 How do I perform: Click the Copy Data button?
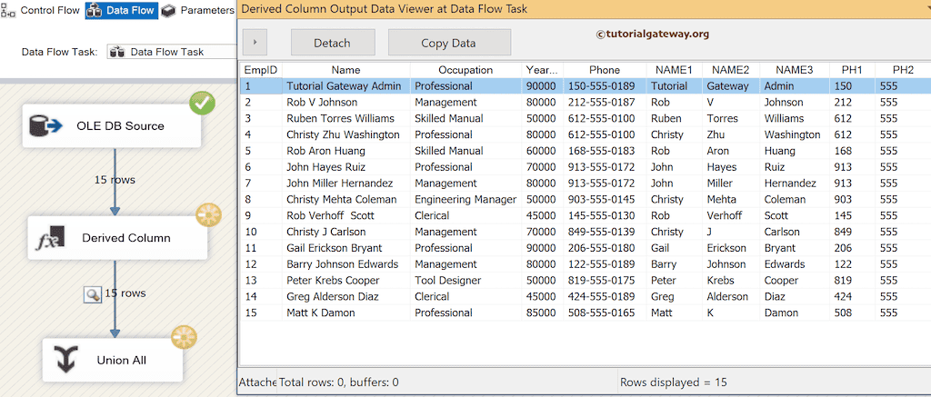tap(449, 42)
